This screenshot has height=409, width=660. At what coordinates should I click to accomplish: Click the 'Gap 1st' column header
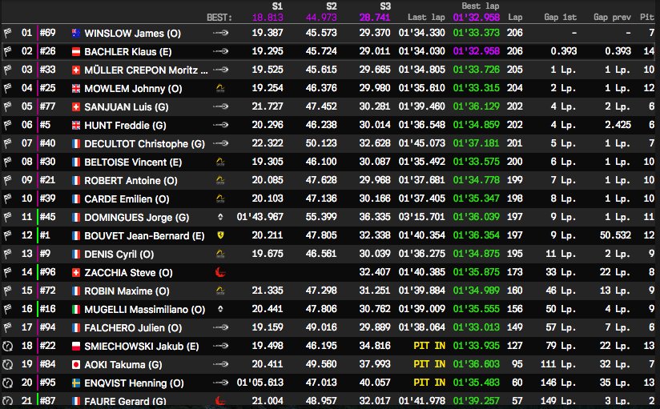(560, 18)
